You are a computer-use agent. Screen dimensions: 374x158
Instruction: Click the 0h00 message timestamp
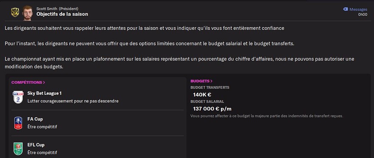coord(363,14)
